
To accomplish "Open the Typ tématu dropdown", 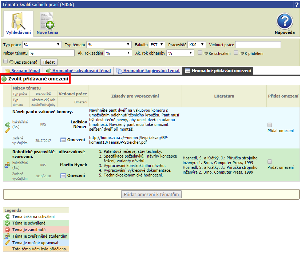I will point(109,45).
